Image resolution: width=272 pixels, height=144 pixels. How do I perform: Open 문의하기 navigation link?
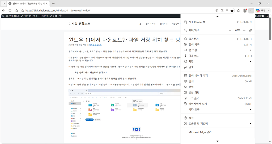click(164, 24)
